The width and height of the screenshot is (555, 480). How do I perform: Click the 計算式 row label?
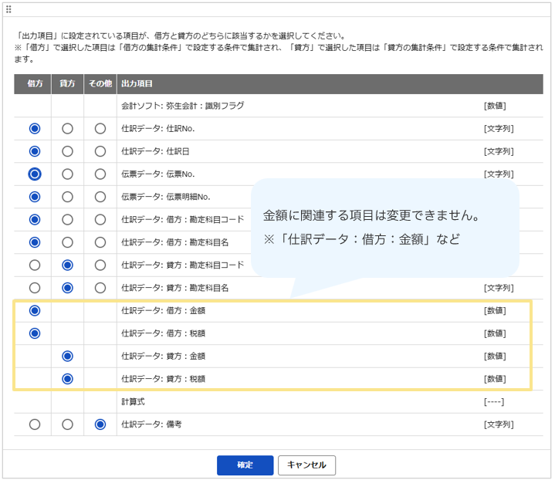coord(133,402)
